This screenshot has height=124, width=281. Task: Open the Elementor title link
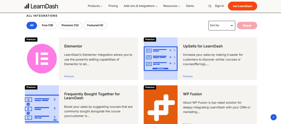coord(73,46)
